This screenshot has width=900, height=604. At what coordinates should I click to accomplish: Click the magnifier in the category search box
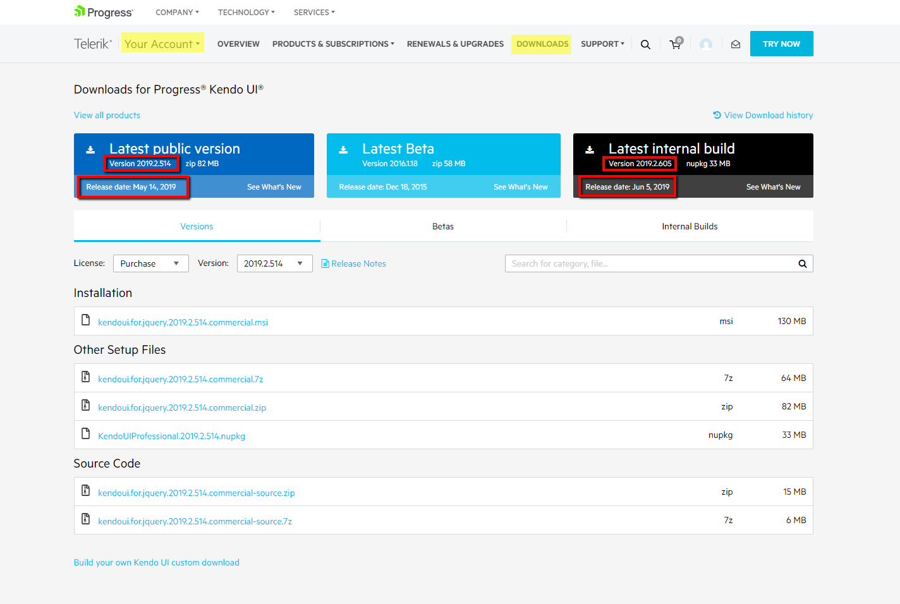tap(802, 263)
